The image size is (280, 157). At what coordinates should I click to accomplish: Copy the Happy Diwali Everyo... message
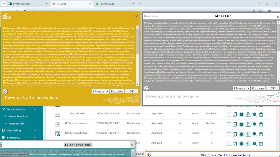235,134
